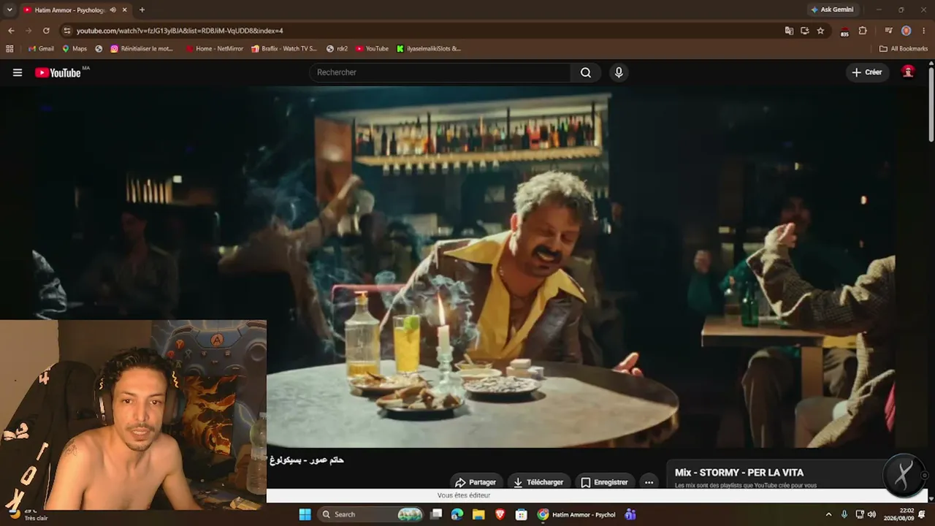This screenshot has width=935, height=526.
Task: Go back to the previous page
Action: (x=11, y=31)
